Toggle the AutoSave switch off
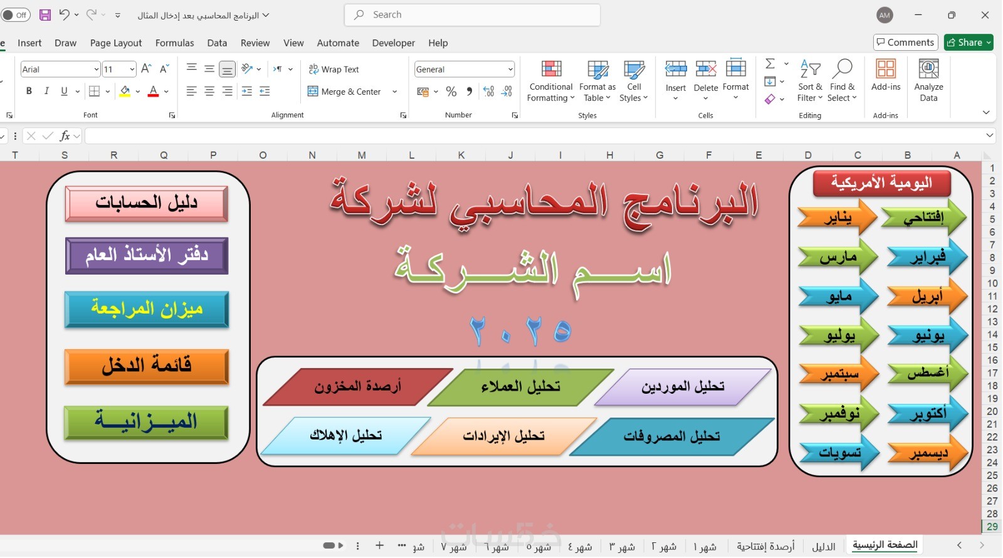The image size is (1003, 558). (x=16, y=15)
